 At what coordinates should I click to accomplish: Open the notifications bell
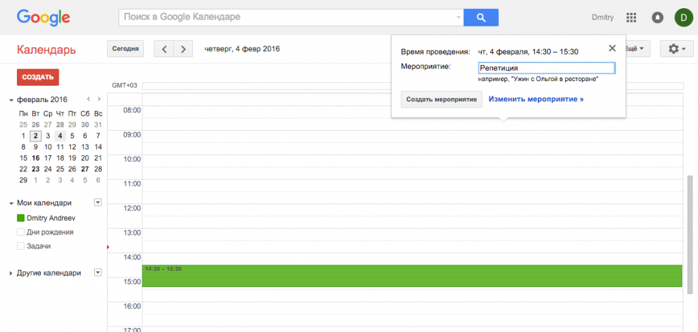pyautogui.click(x=658, y=17)
